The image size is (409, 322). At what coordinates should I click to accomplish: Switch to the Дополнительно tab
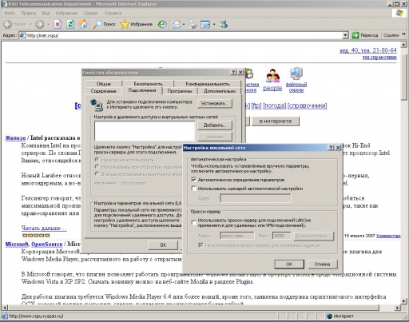[x=220, y=91]
